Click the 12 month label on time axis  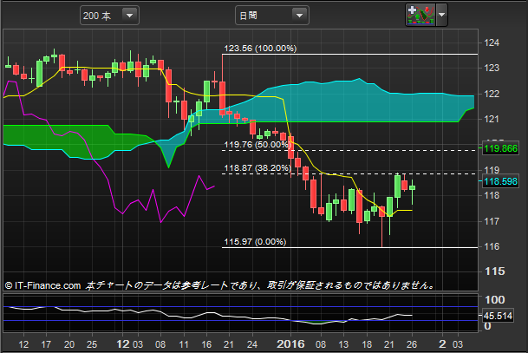click(123, 344)
